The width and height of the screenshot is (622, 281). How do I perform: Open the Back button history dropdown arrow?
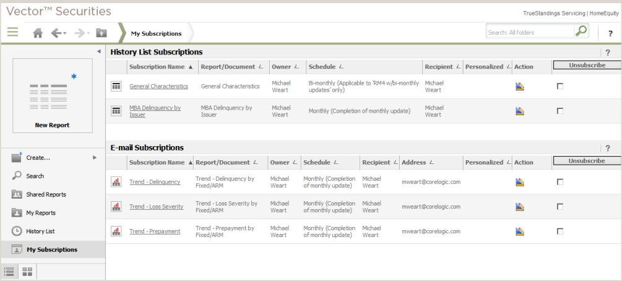(x=65, y=33)
